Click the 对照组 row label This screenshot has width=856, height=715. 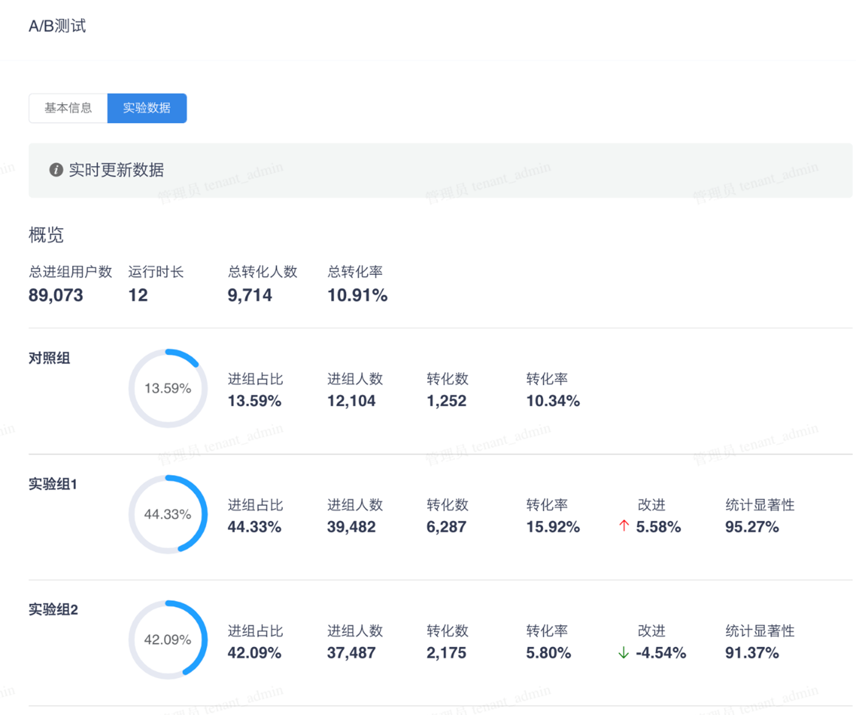[50, 358]
